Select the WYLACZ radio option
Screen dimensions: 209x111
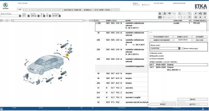point(143,5)
